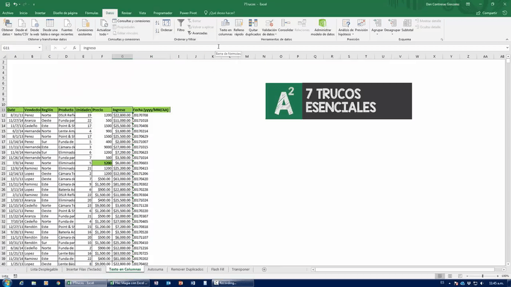The image size is (511, 287).
Task: Click the ¿Qué desea hacer? search box
Action: tap(219, 13)
